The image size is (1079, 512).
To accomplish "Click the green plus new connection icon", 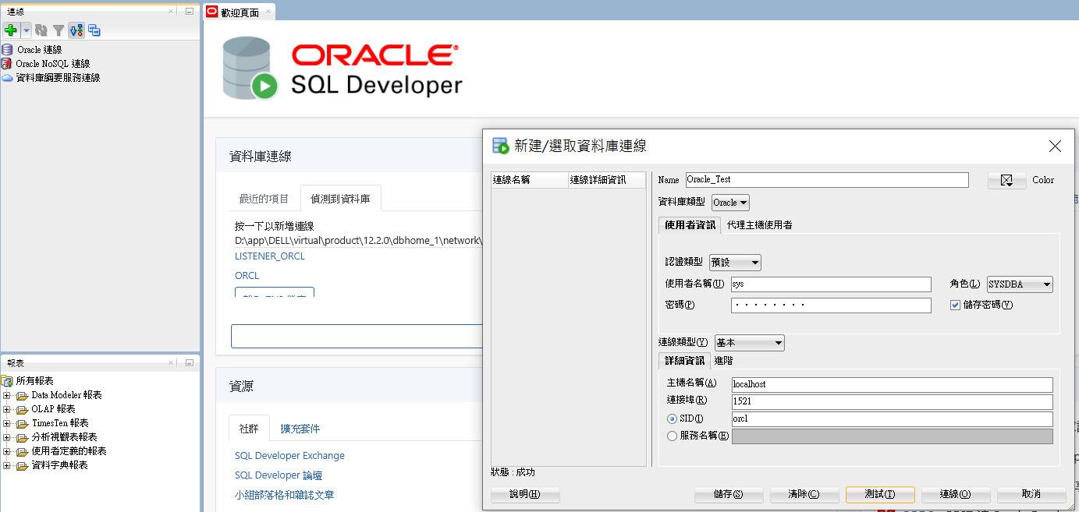I will (11, 30).
